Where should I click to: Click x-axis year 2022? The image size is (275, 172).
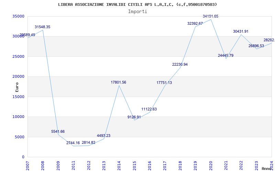click(241, 166)
